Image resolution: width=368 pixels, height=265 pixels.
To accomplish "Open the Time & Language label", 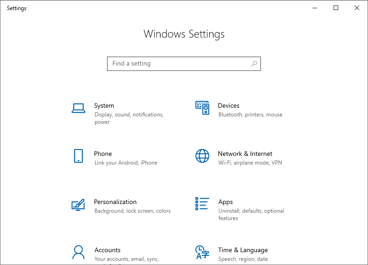I will point(243,250).
